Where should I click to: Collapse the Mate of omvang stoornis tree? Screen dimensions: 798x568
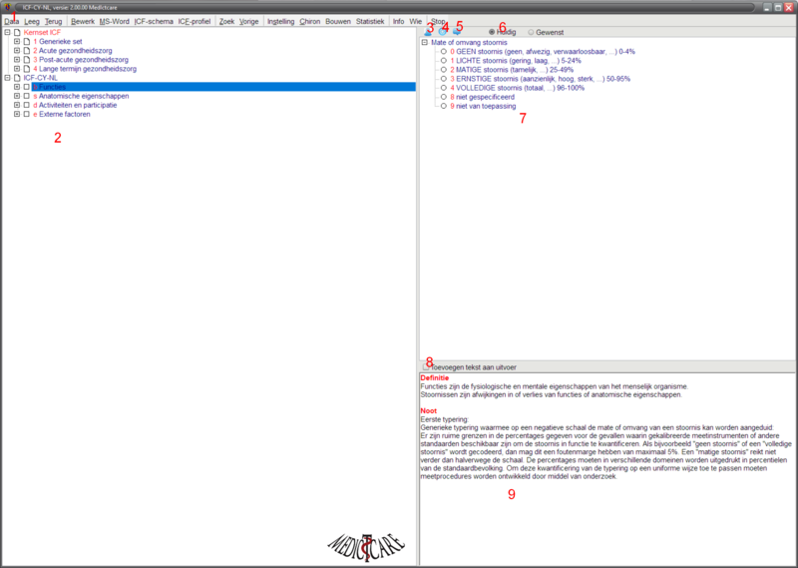pyautogui.click(x=425, y=43)
